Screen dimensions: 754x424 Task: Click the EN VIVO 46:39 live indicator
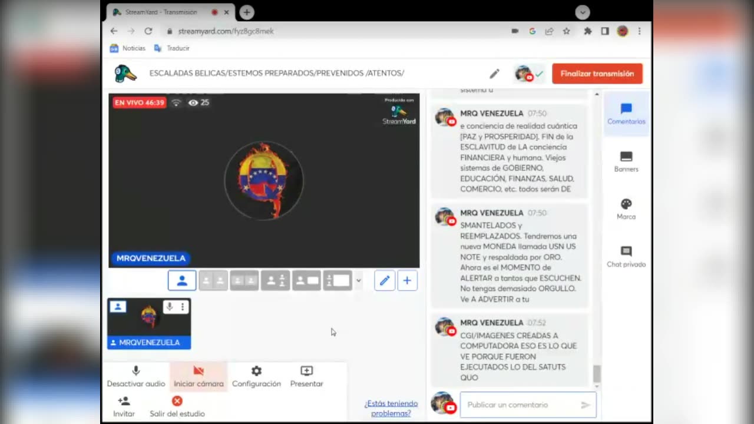tap(139, 102)
